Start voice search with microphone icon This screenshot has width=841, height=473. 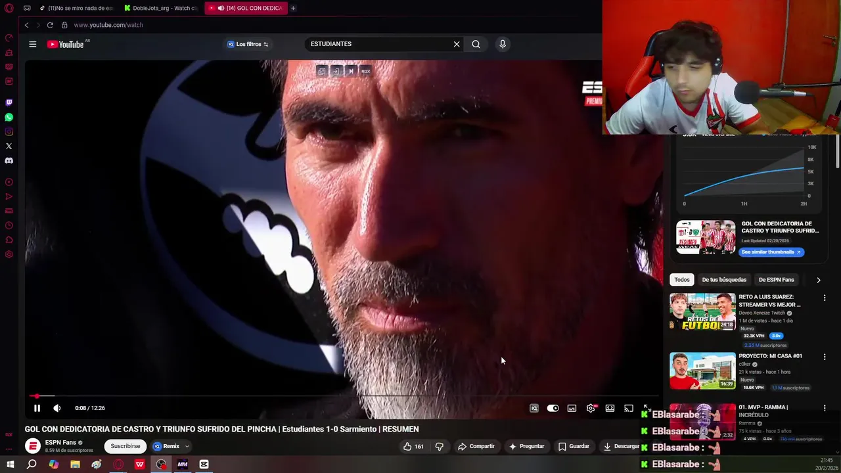(503, 44)
